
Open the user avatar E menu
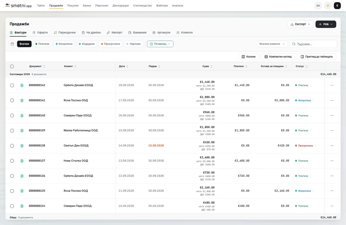coord(337,6)
